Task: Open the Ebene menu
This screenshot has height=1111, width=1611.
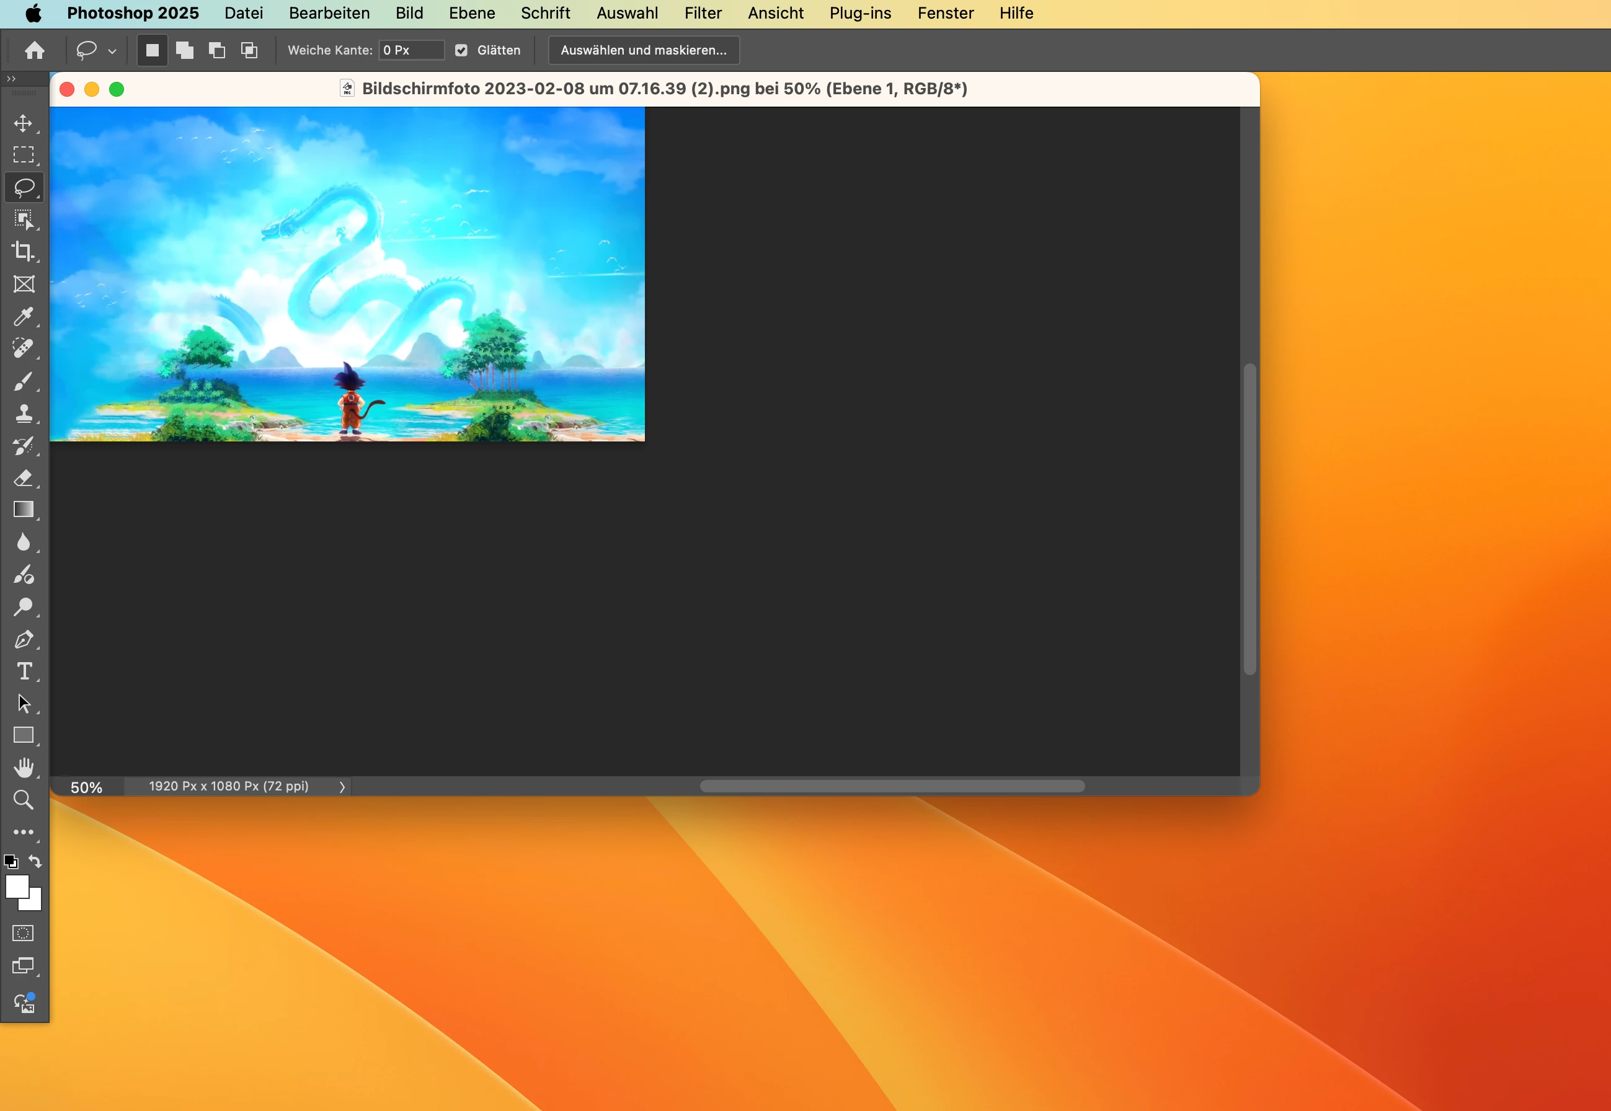Action: point(471,13)
